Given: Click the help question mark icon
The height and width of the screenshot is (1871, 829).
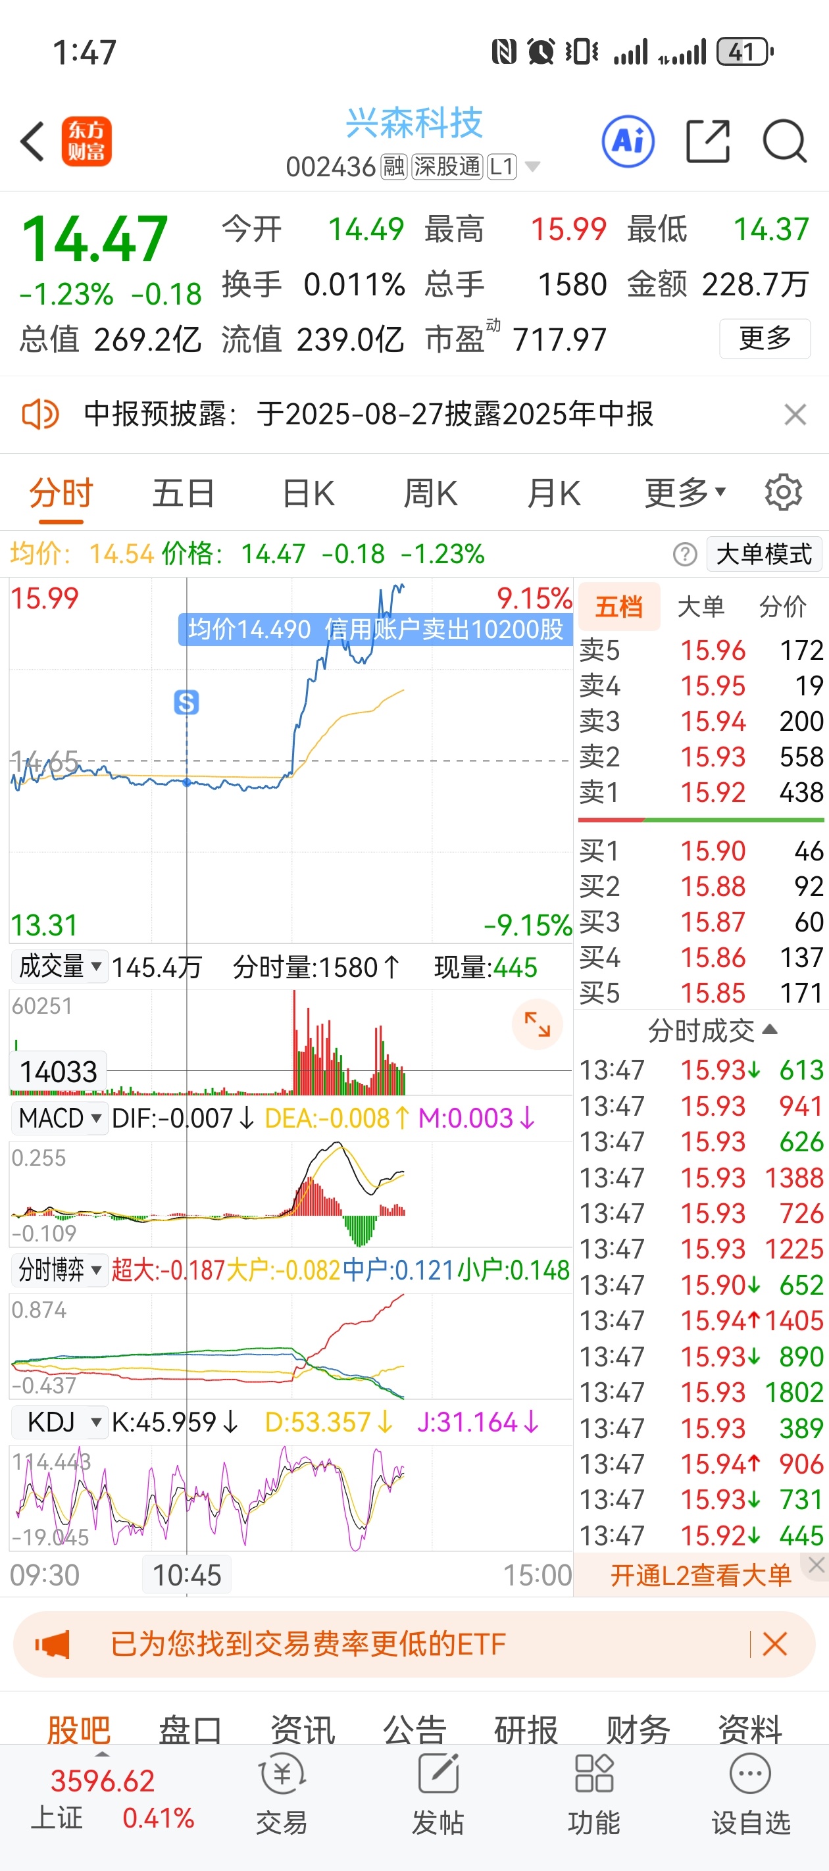Looking at the screenshot, I should (684, 554).
